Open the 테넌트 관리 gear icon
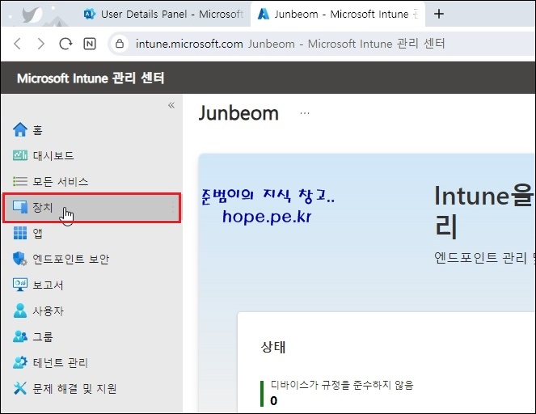 (x=20, y=362)
